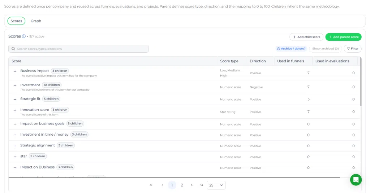Select the Strategic alignment score name
Screen dimensions: 370x193
tap(38, 145)
